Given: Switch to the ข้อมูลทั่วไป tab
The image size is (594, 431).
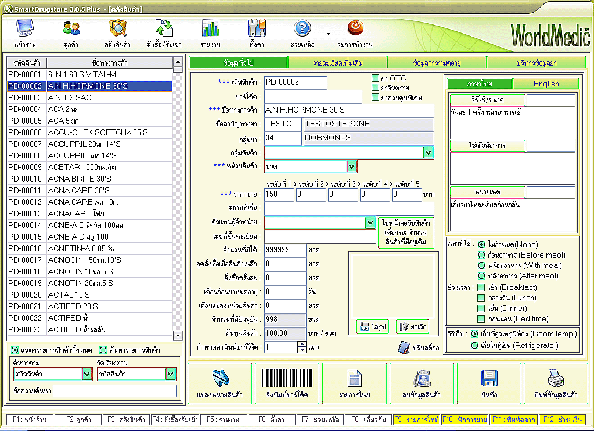Looking at the screenshot, I should (238, 63).
